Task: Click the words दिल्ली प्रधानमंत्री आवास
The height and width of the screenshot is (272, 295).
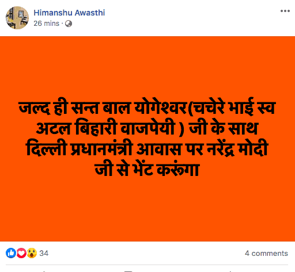Action: point(103,148)
